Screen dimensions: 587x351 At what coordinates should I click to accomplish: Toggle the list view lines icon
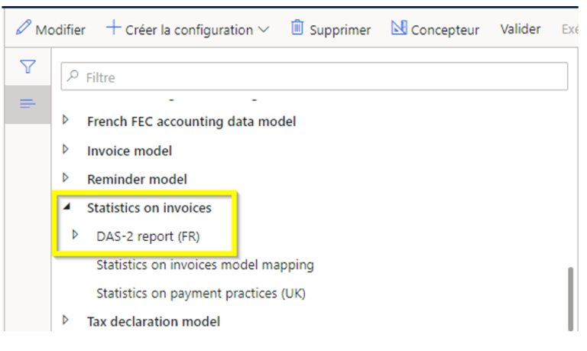tap(28, 104)
